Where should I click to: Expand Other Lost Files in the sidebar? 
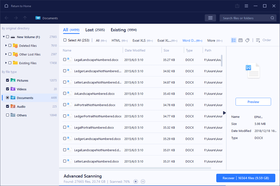(x=6, y=54)
